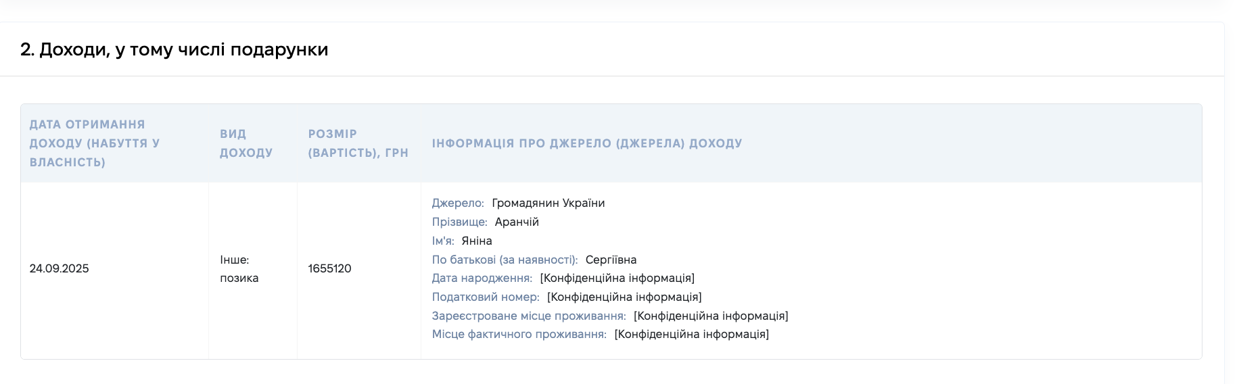Click the label 'Податковий номер:'
Viewport: 1239px width, 384px height.
[486, 297]
